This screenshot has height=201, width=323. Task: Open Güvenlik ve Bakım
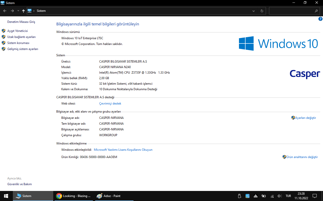[19, 184]
